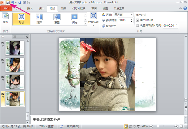
Task: Click the 预览 preview icon
Action: [5, 18]
